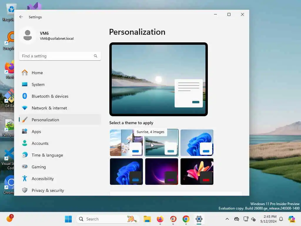Click the System monitor icon
The height and width of the screenshot is (226, 301).
click(x=25, y=84)
